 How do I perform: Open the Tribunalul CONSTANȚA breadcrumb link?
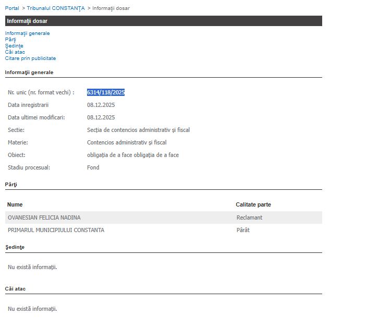[56, 8]
